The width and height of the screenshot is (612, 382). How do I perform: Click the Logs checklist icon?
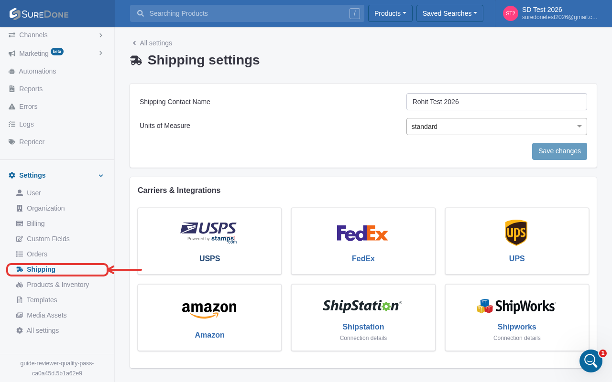pos(12,124)
